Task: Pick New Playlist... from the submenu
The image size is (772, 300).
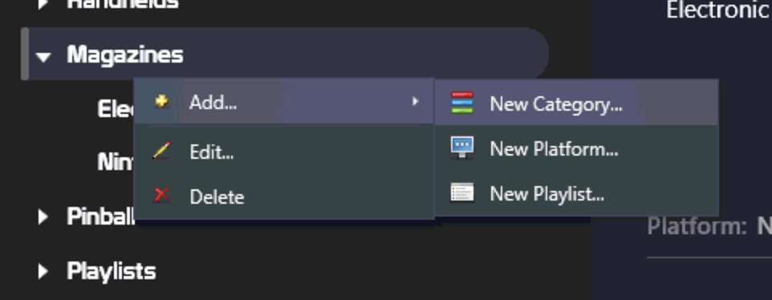Action: pos(576,194)
